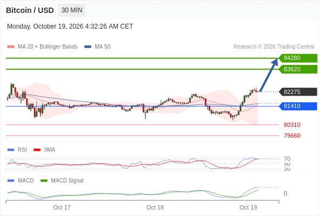Click the Oct 17 date axis label
The width and height of the screenshot is (319, 216).
62,207
